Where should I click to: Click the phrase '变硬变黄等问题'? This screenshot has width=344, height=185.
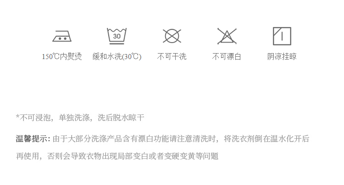click(191, 156)
